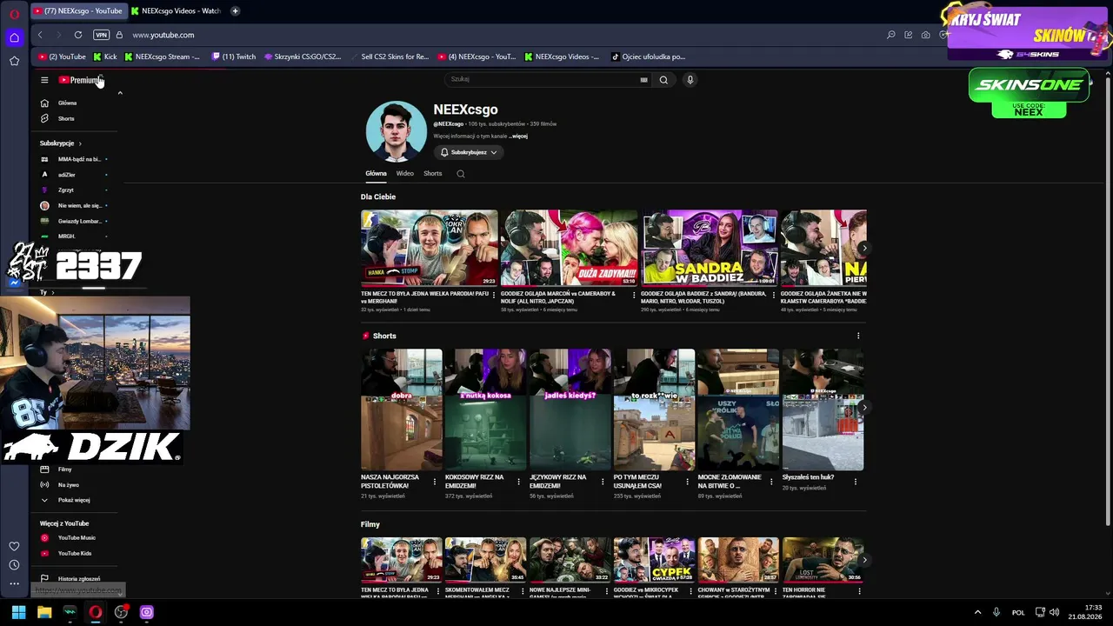The width and height of the screenshot is (1113, 626).
Task: Open options for the Shorts section
Action: pyautogui.click(x=858, y=336)
